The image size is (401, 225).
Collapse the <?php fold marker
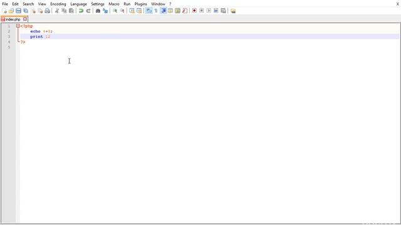pyautogui.click(x=18, y=26)
